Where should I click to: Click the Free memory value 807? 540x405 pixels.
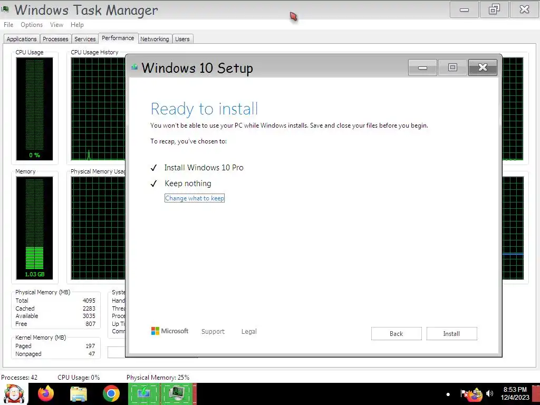91,324
